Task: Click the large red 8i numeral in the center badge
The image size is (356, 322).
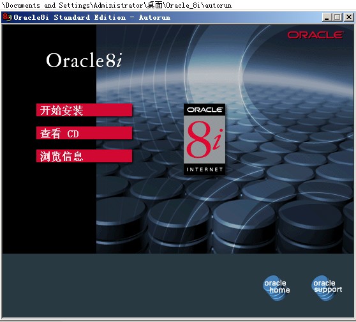Action: [204, 139]
